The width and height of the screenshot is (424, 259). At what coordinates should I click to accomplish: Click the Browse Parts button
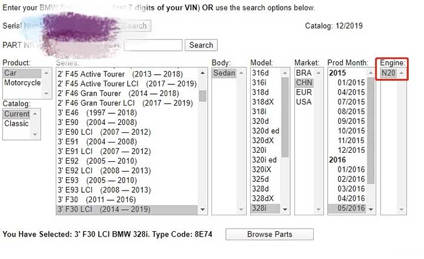tap(270, 234)
